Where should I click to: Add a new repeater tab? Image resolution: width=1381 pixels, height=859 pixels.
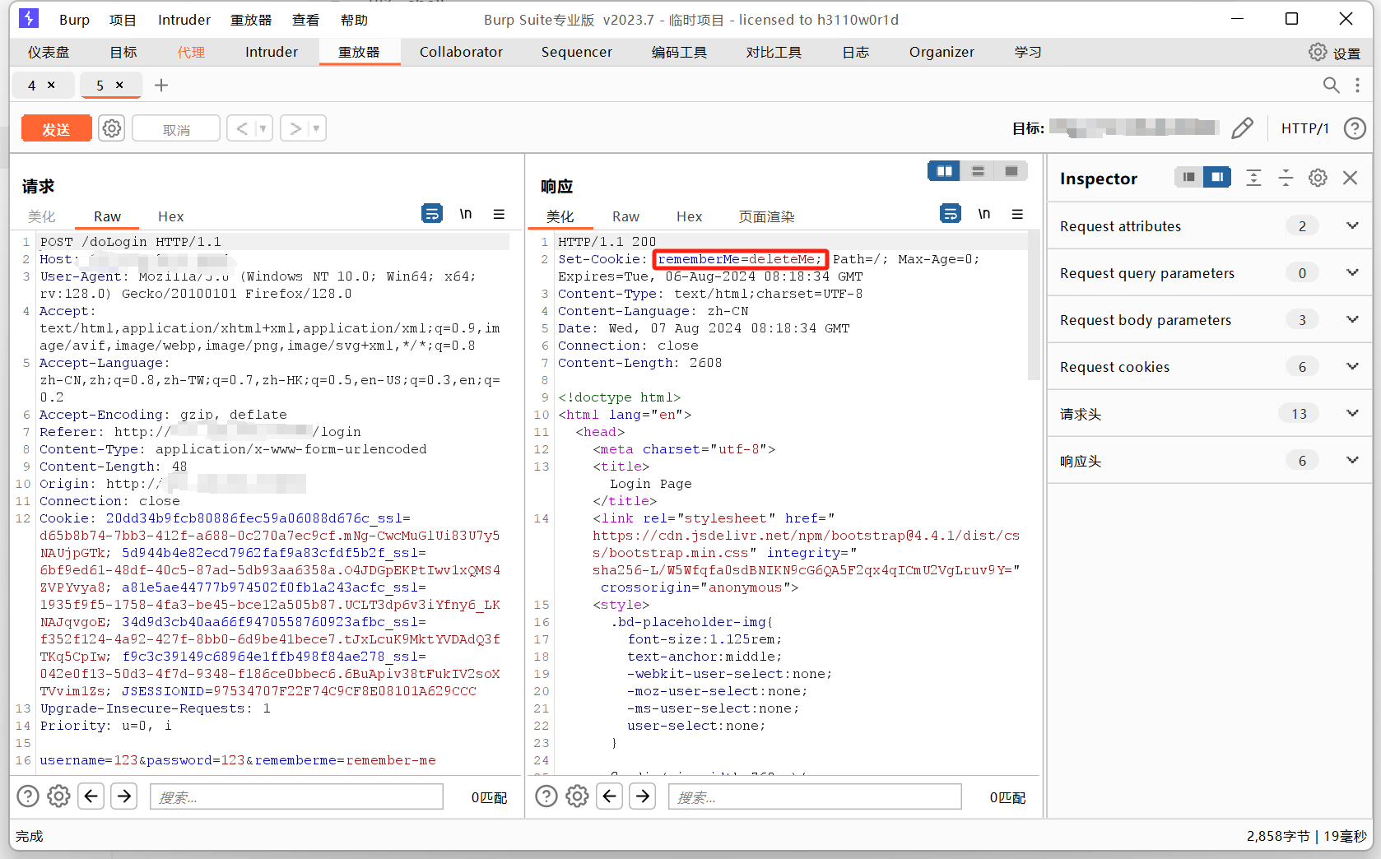161,85
